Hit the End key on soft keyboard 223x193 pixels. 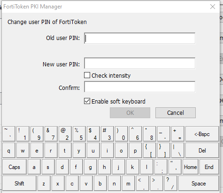tap(209, 167)
